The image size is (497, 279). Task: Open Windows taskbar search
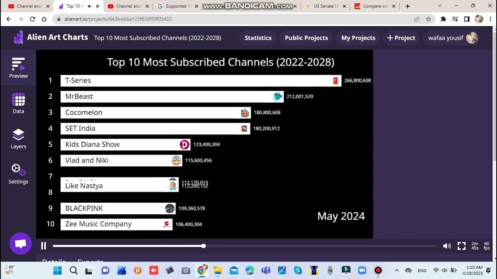coord(73,270)
